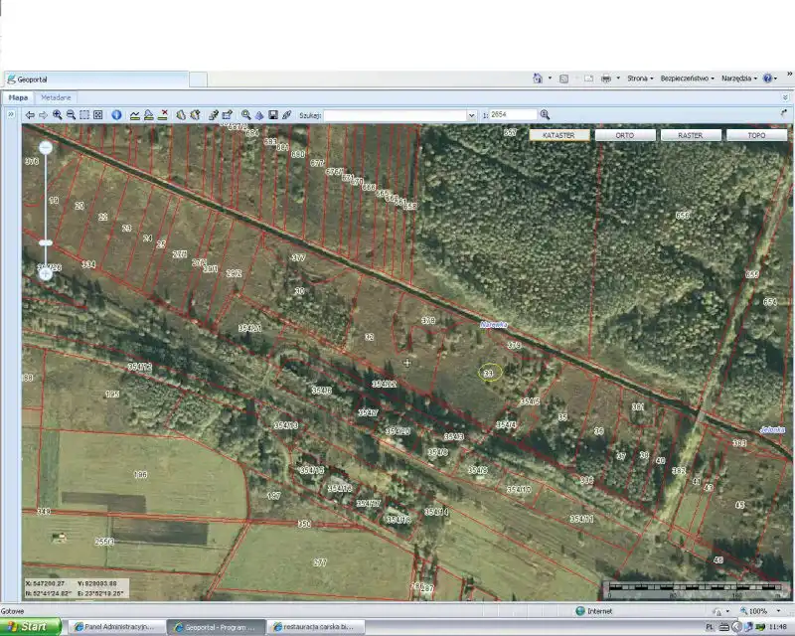The image size is (795, 636).
Task: Click the map scale input field
Action: (x=513, y=115)
